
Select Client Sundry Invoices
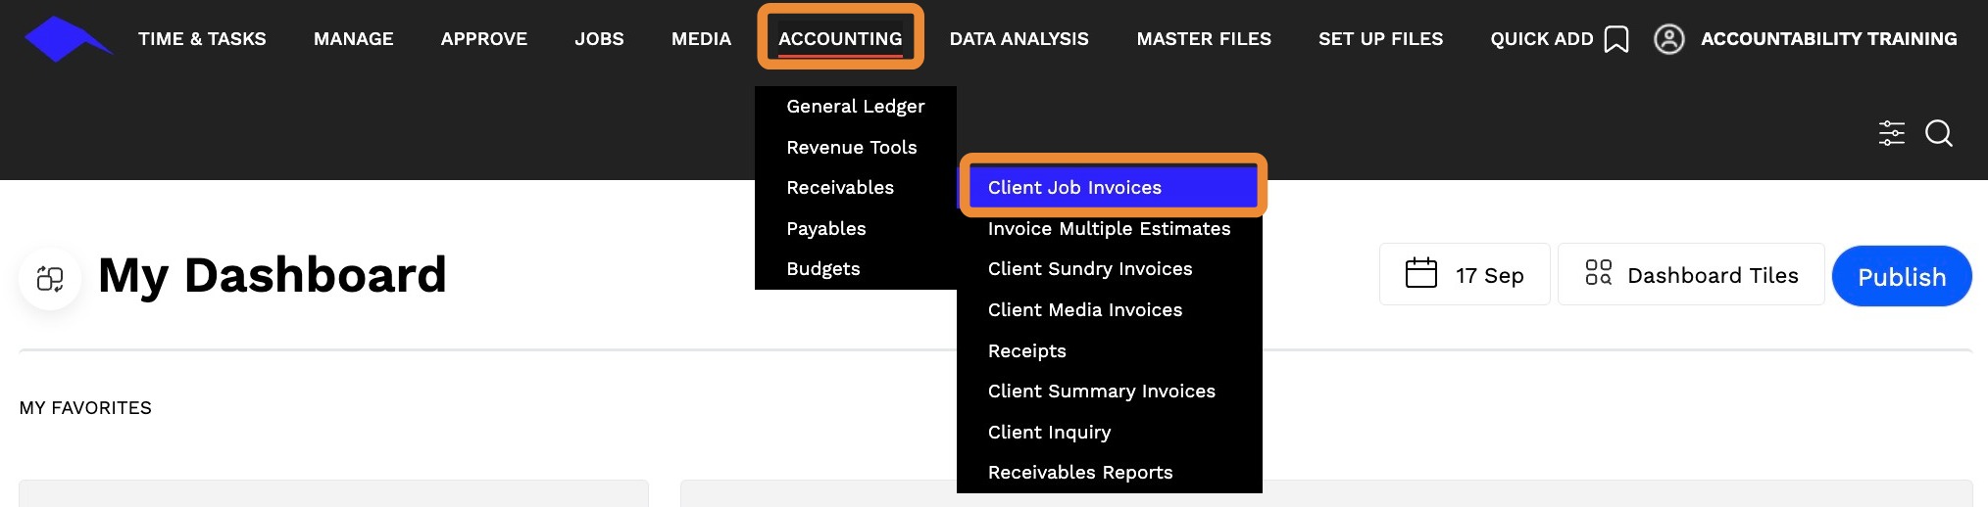(1090, 269)
